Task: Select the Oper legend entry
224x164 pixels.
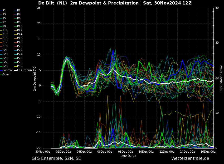Action: point(4,74)
